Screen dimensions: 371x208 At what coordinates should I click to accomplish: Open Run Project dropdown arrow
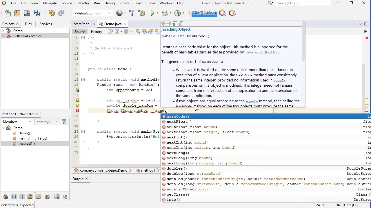point(157,13)
